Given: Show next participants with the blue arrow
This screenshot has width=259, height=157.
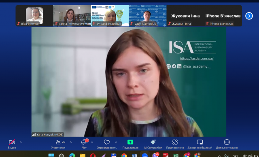Looking at the screenshot, I should click(x=249, y=16).
